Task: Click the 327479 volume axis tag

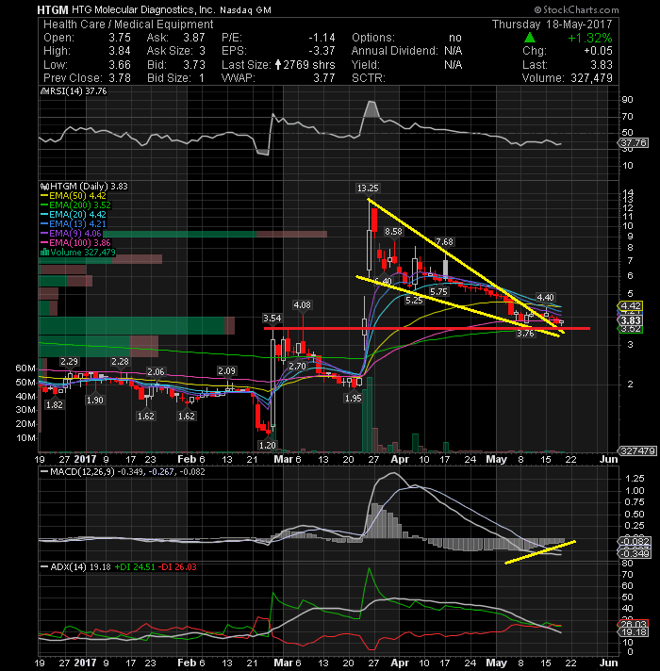Action: 637,450
